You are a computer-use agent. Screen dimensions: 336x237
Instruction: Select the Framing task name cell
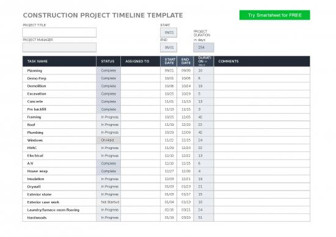click(x=59, y=117)
